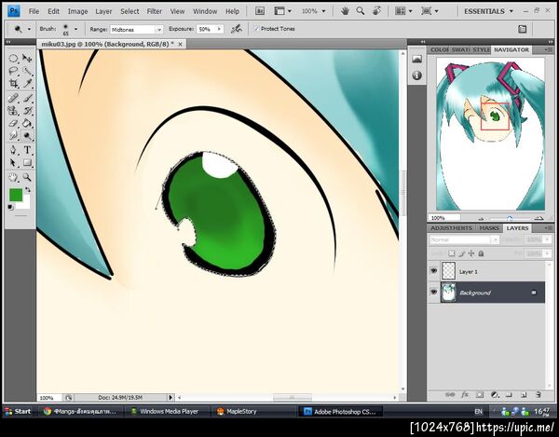The width and height of the screenshot is (559, 437).
Task: Select the Magic Wand tool
Action: click(27, 71)
